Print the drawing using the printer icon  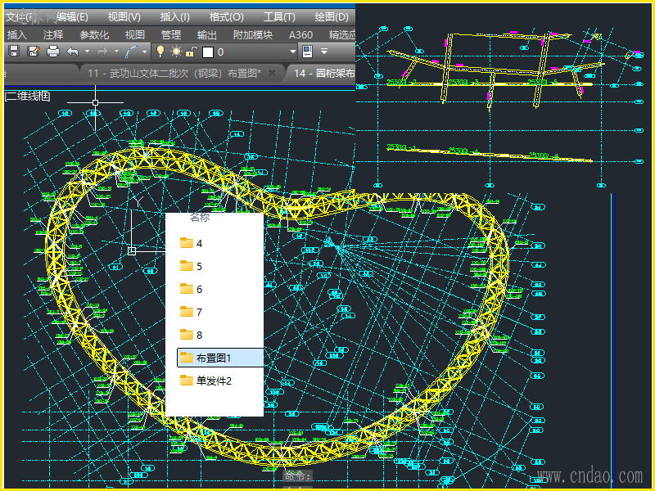[x=53, y=52]
